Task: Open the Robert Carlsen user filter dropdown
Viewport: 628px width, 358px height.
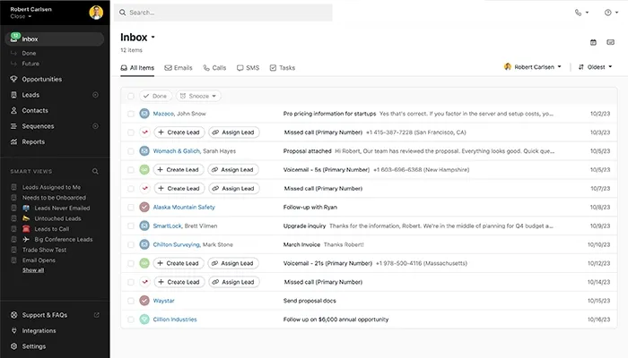Action: [533, 67]
